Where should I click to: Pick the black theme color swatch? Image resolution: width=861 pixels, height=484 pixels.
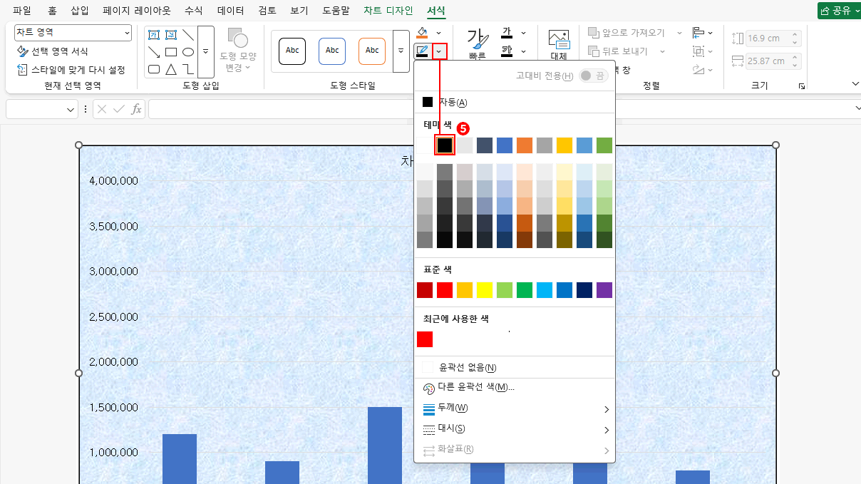tap(445, 145)
